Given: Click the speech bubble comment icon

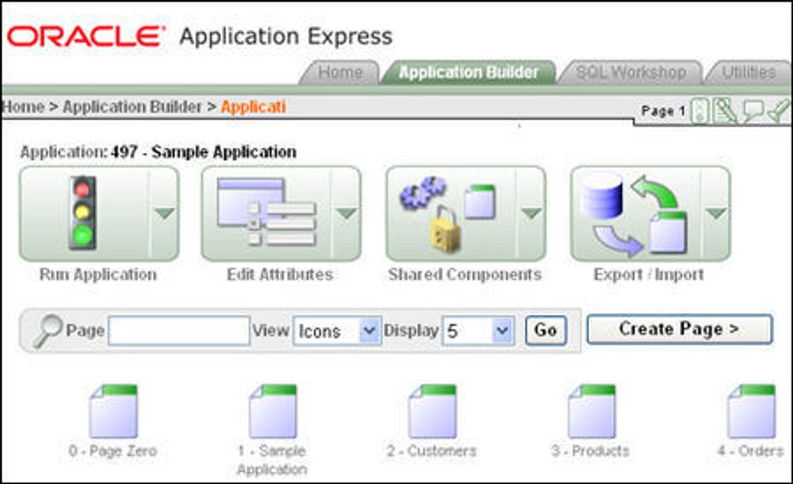Looking at the screenshot, I should (x=753, y=111).
